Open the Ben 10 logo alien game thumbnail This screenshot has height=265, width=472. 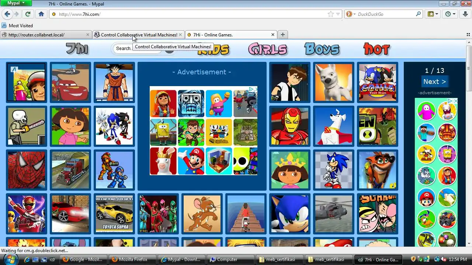click(378, 126)
